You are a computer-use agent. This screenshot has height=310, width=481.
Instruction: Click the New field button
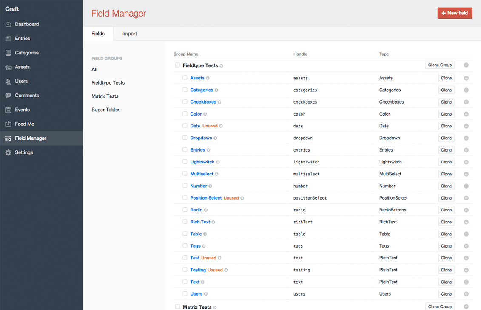point(455,13)
